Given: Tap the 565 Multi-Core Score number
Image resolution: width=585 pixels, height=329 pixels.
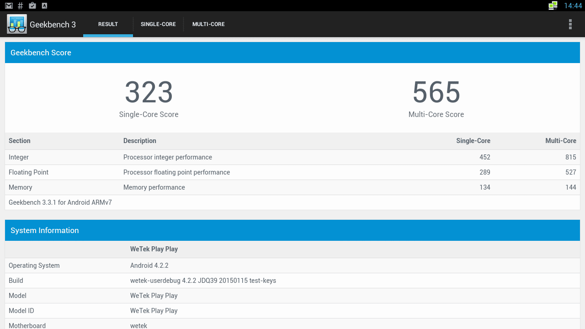Looking at the screenshot, I should tap(436, 92).
